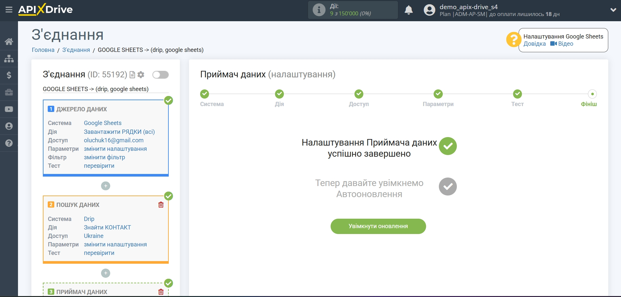Open oluchuk16@gmail.com access link
This screenshot has width=621, height=297.
tap(114, 140)
